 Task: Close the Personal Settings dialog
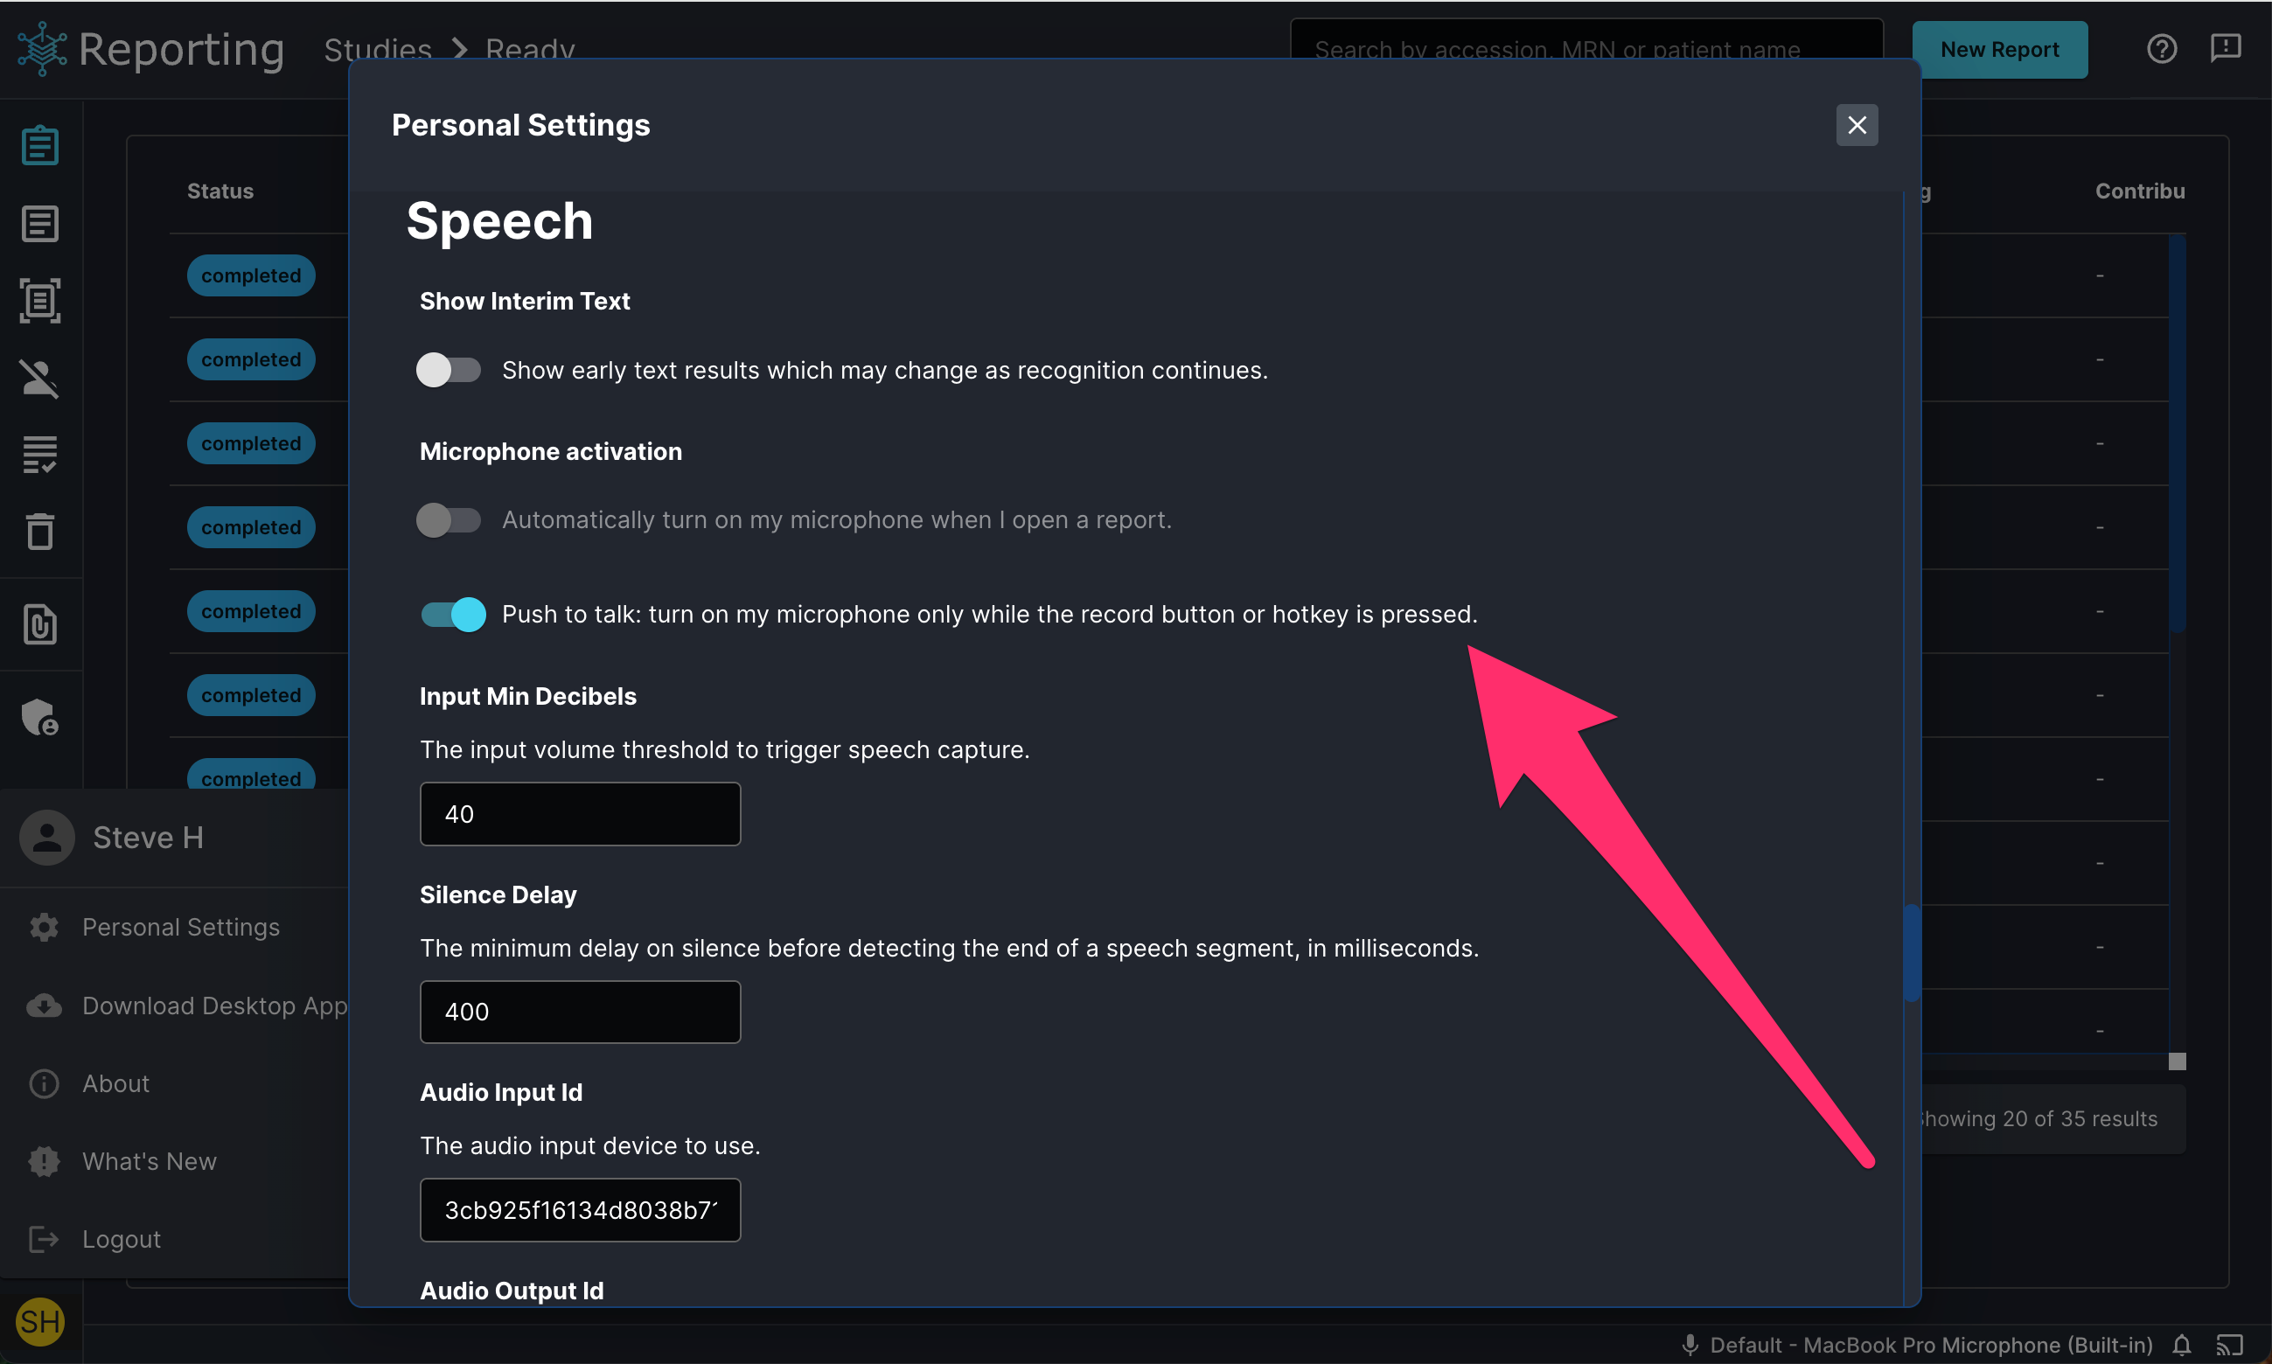pyautogui.click(x=1857, y=125)
